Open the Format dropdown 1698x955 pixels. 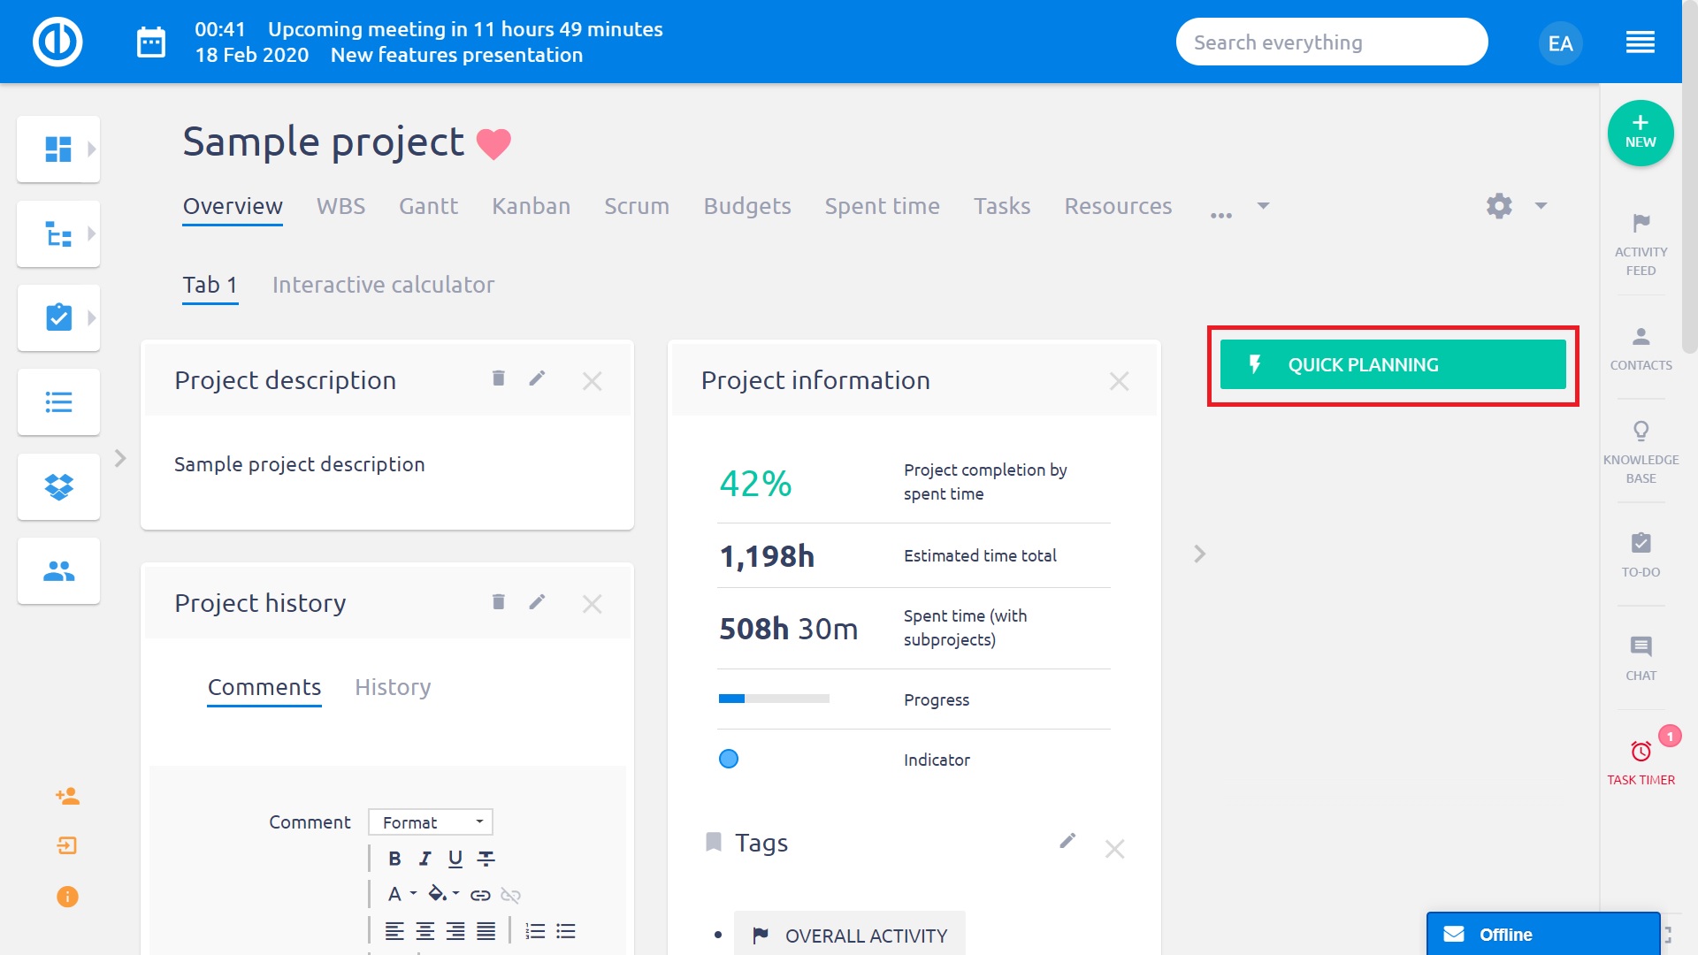tap(431, 822)
